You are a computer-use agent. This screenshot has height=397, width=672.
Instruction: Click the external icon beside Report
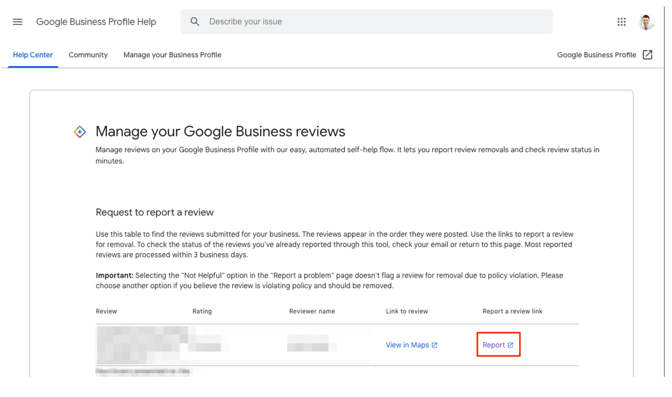[x=510, y=345]
